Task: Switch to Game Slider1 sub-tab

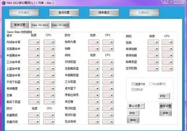Action: click(40, 25)
